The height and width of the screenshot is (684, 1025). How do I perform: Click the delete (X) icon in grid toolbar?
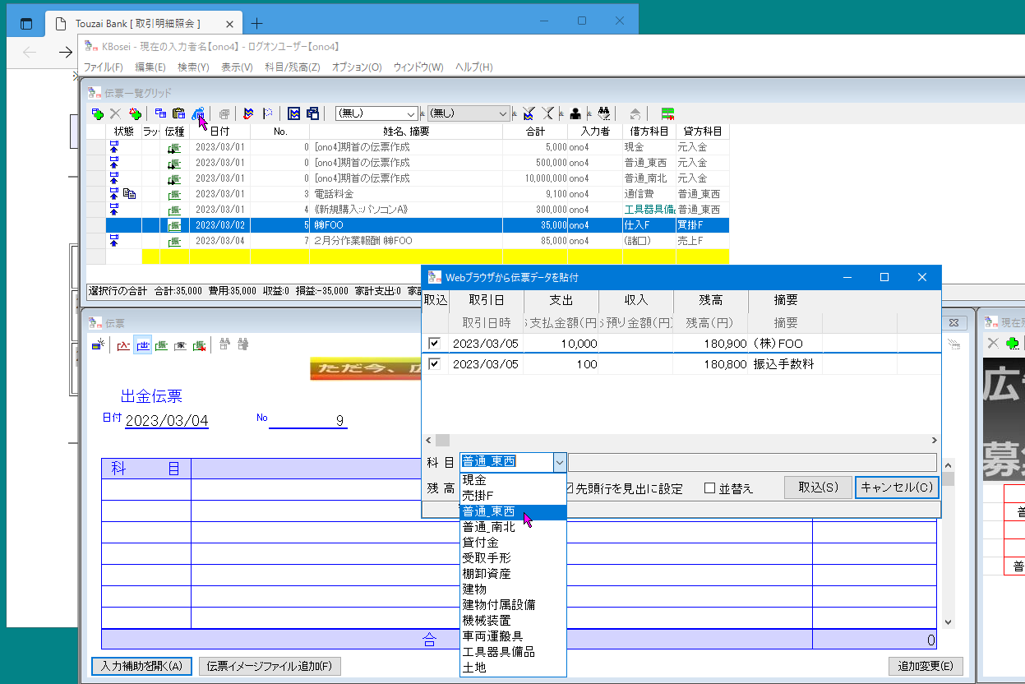pyautogui.click(x=116, y=113)
